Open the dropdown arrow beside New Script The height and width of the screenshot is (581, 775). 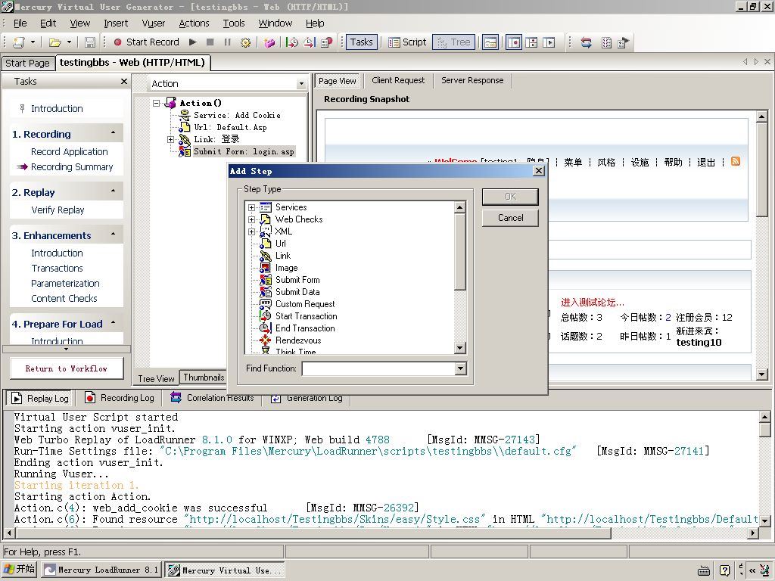click(33, 42)
